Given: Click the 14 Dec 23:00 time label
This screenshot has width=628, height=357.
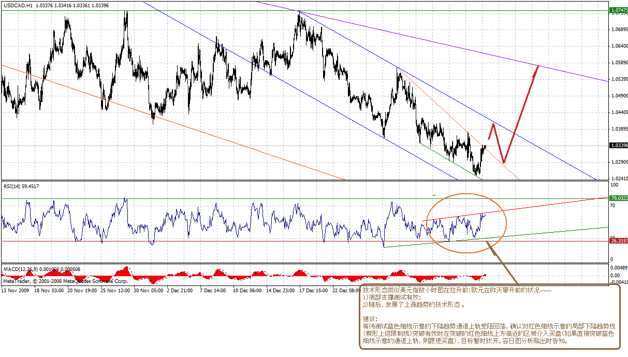Looking at the screenshot, I should click(x=281, y=291).
